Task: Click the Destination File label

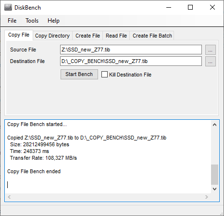Action: [x=27, y=61]
